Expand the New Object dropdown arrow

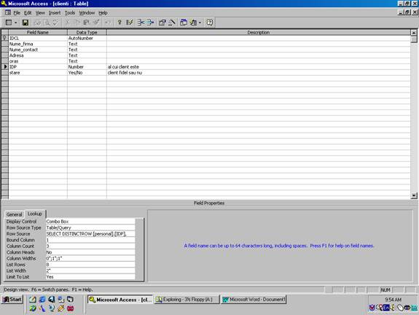click(200, 23)
